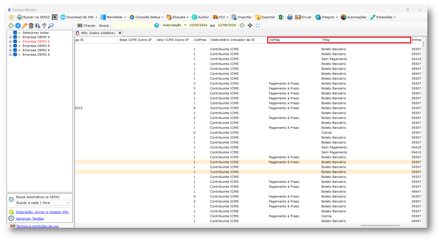Click 'Base ICMS Outra UF' column header
The width and height of the screenshot is (441, 242).
click(136, 40)
